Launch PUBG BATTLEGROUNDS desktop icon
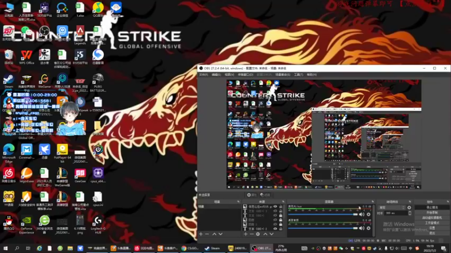Image resolution: width=451 pixels, height=253 pixels. point(98,83)
